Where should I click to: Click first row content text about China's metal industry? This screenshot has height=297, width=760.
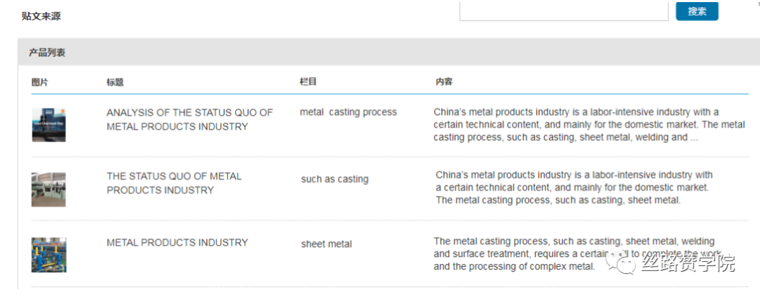pyautogui.click(x=590, y=125)
